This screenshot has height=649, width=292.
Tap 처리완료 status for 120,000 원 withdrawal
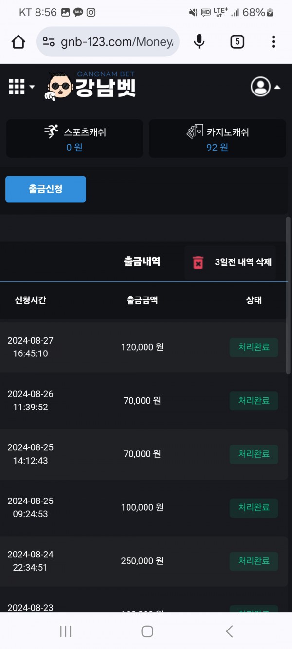click(x=254, y=347)
